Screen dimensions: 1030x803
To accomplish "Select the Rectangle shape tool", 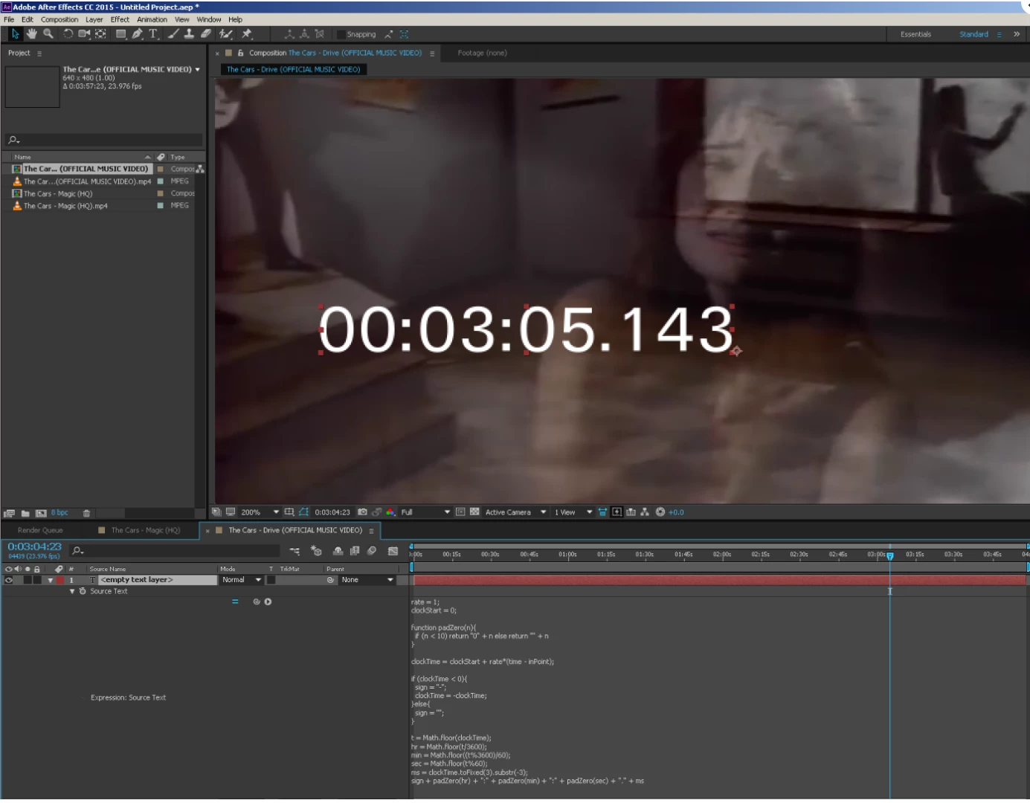I will (120, 34).
